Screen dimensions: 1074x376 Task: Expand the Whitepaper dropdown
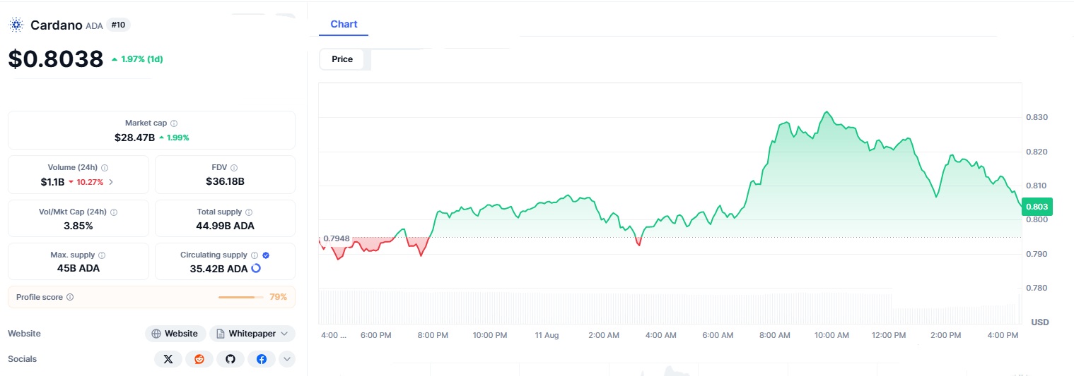point(252,334)
